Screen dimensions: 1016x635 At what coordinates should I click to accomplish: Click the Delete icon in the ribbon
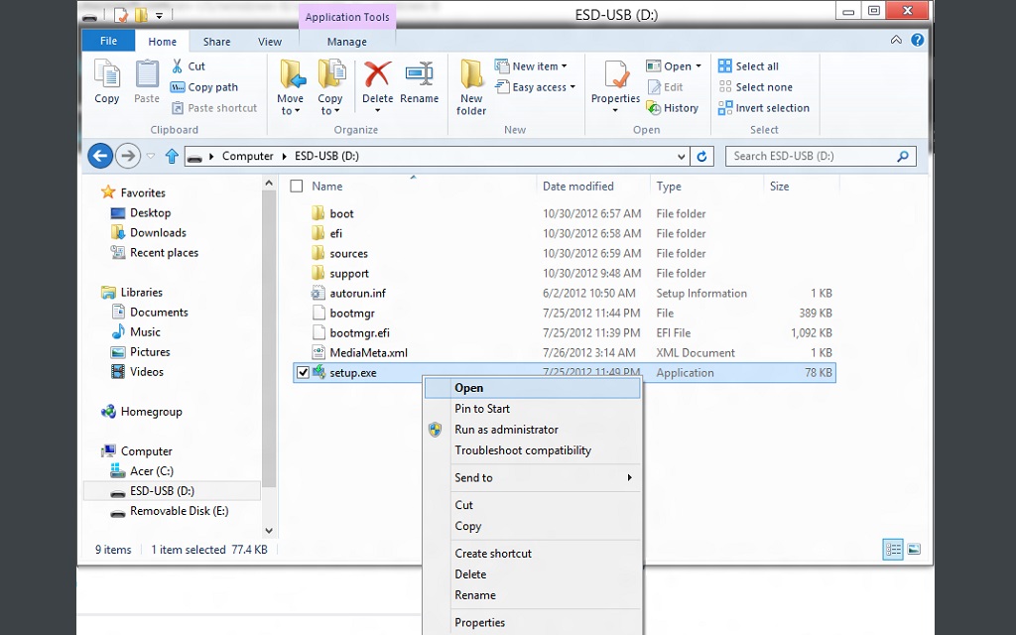[x=377, y=76]
